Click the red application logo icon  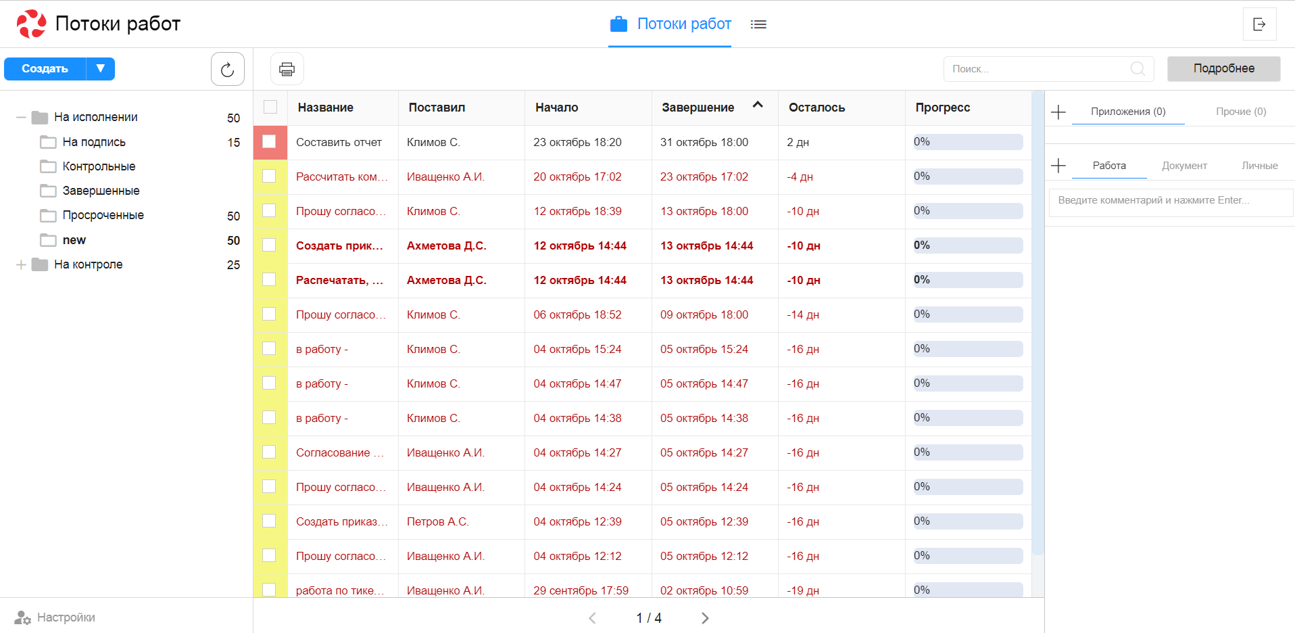31,24
